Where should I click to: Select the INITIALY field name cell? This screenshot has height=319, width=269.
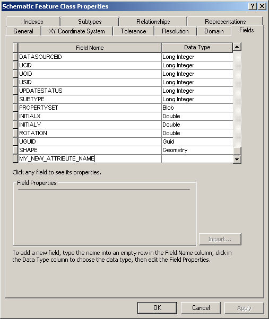click(x=90, y=125)
